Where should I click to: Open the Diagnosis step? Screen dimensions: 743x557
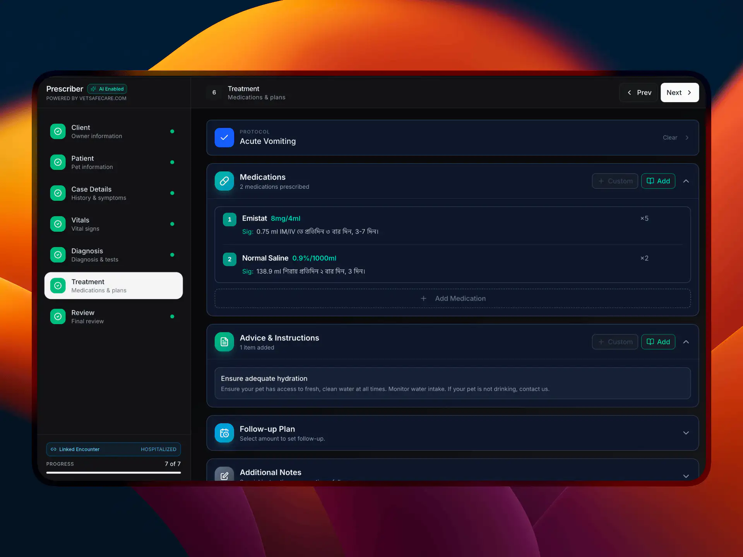113,255
